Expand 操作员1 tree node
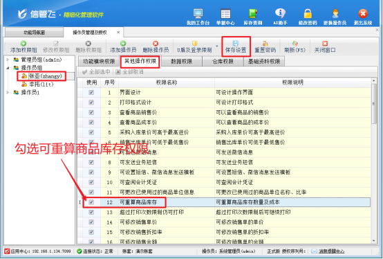Screen dimensions: 383x259 pos(8,92)
